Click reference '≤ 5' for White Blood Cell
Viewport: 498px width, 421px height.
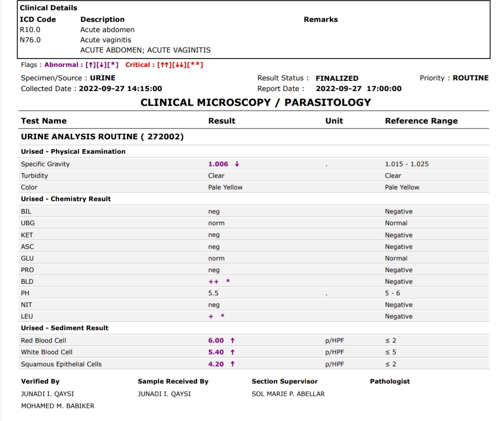[391, 352]
